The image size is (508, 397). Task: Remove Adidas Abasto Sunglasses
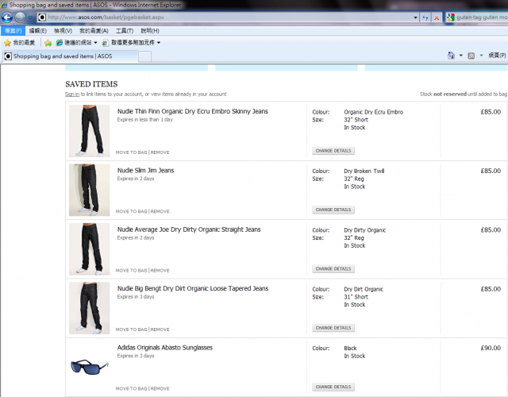coord(160,388)
